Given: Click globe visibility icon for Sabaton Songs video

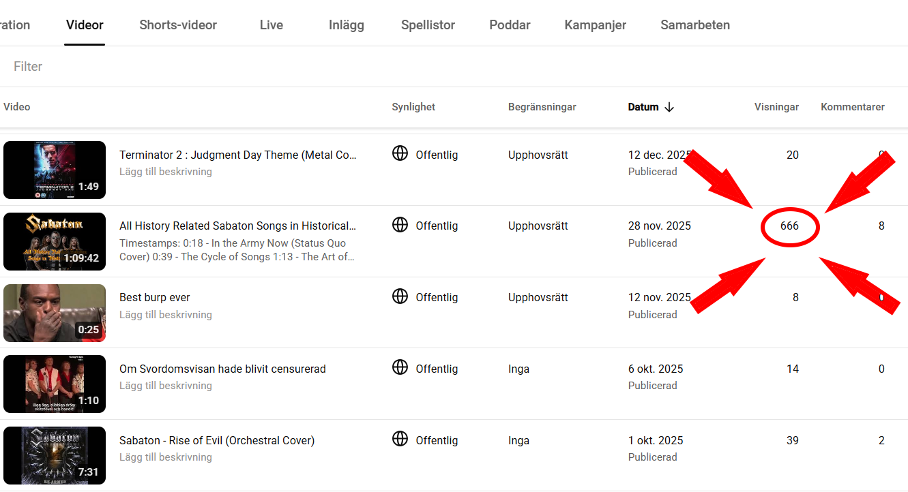Looking at the screenshot, I should click(x=400, y=224).
